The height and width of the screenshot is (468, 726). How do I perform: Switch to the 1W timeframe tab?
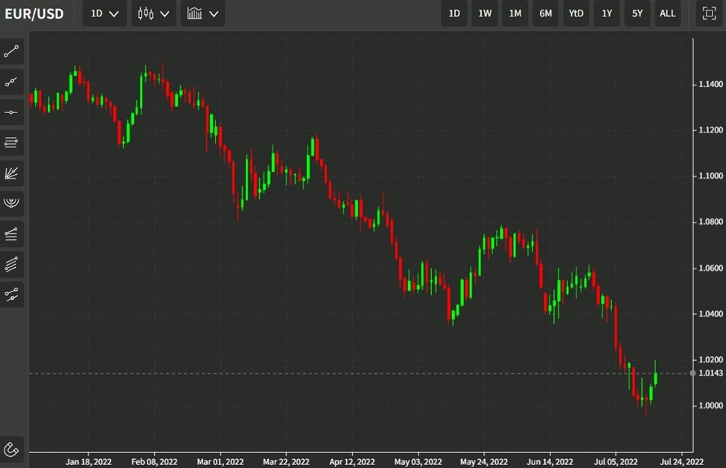tap(484, 13)
